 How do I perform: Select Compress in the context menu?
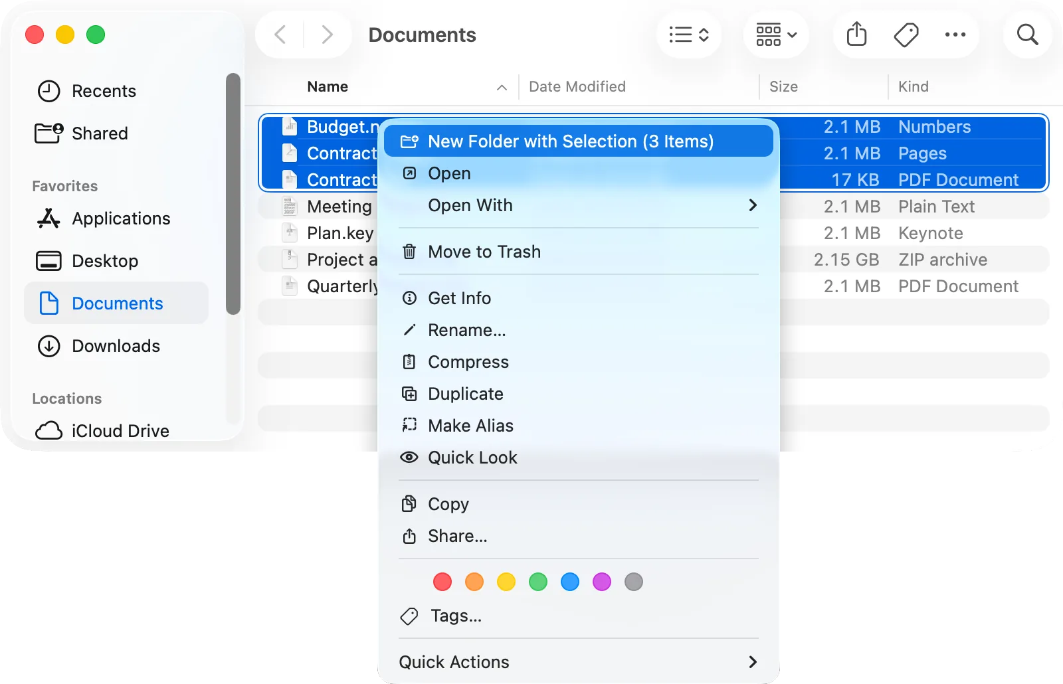(x=579, y=362)
